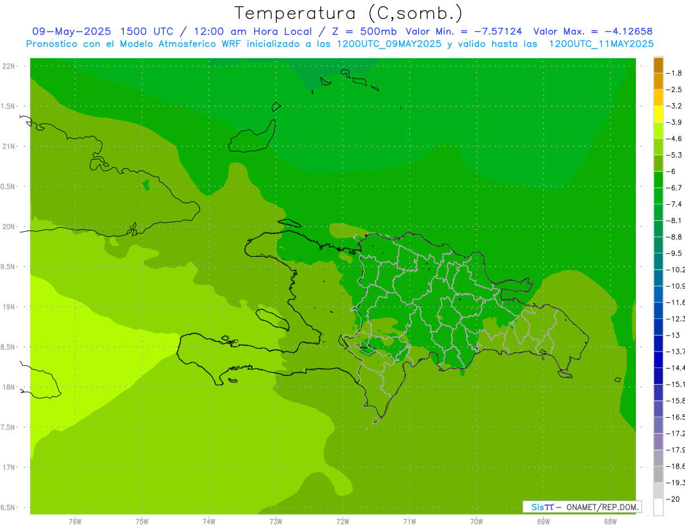Click the '-8.8' legend value
Viewport: 685px width, 529px height.
click(x=675, y=237)
